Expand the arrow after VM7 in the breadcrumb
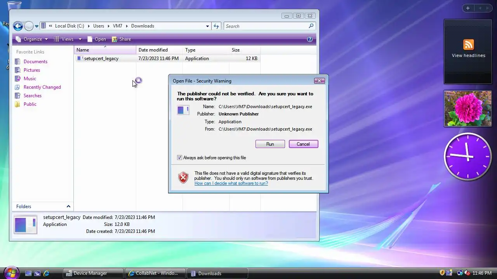 (127, 26)
